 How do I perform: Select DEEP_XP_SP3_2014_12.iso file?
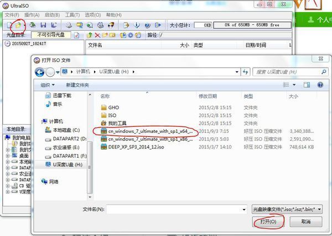(x=132, y=147)
